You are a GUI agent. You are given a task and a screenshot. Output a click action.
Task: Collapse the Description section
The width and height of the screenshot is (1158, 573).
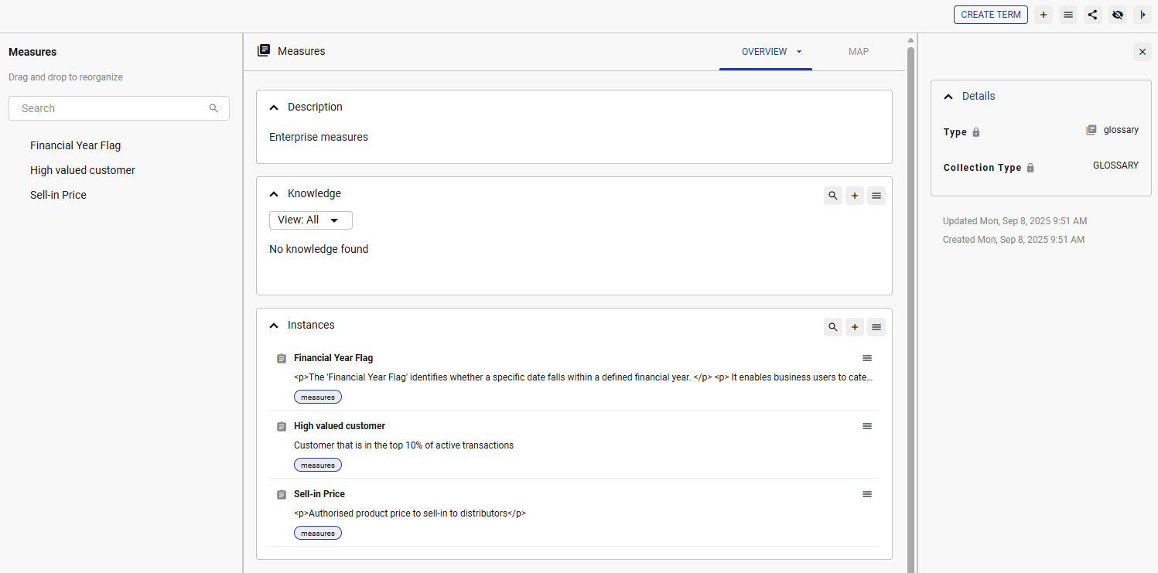274,107
